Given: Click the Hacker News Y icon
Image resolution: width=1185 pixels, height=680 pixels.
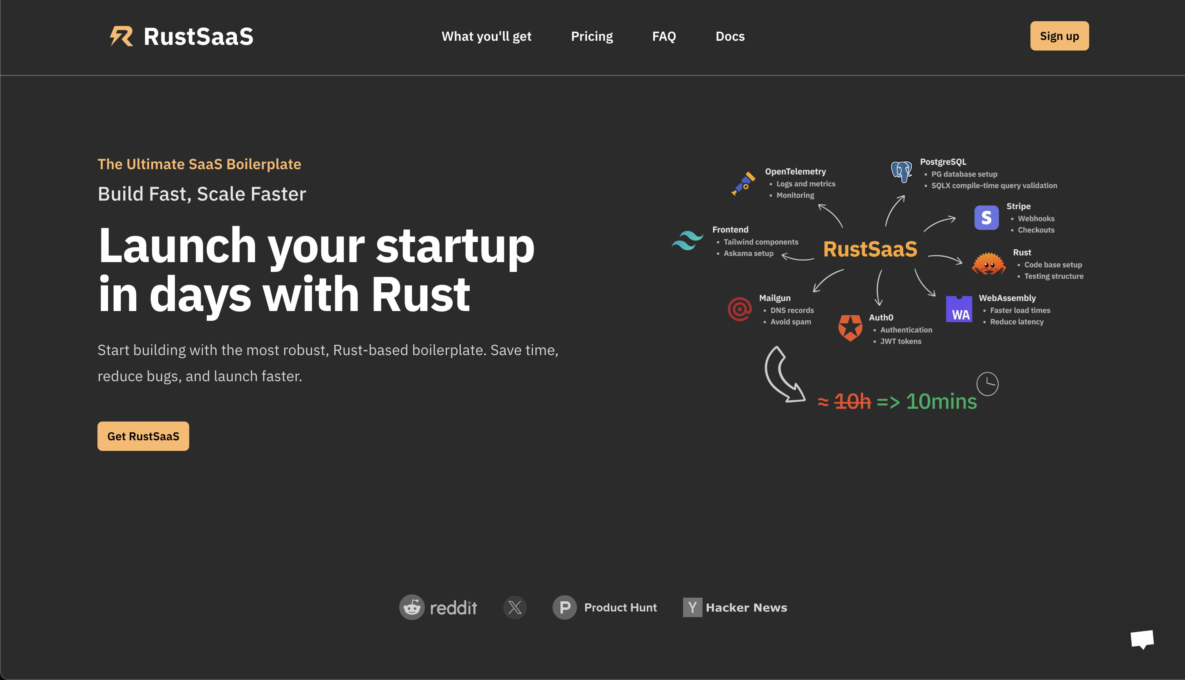Looking at the screenshot, I should pos(692,607).
